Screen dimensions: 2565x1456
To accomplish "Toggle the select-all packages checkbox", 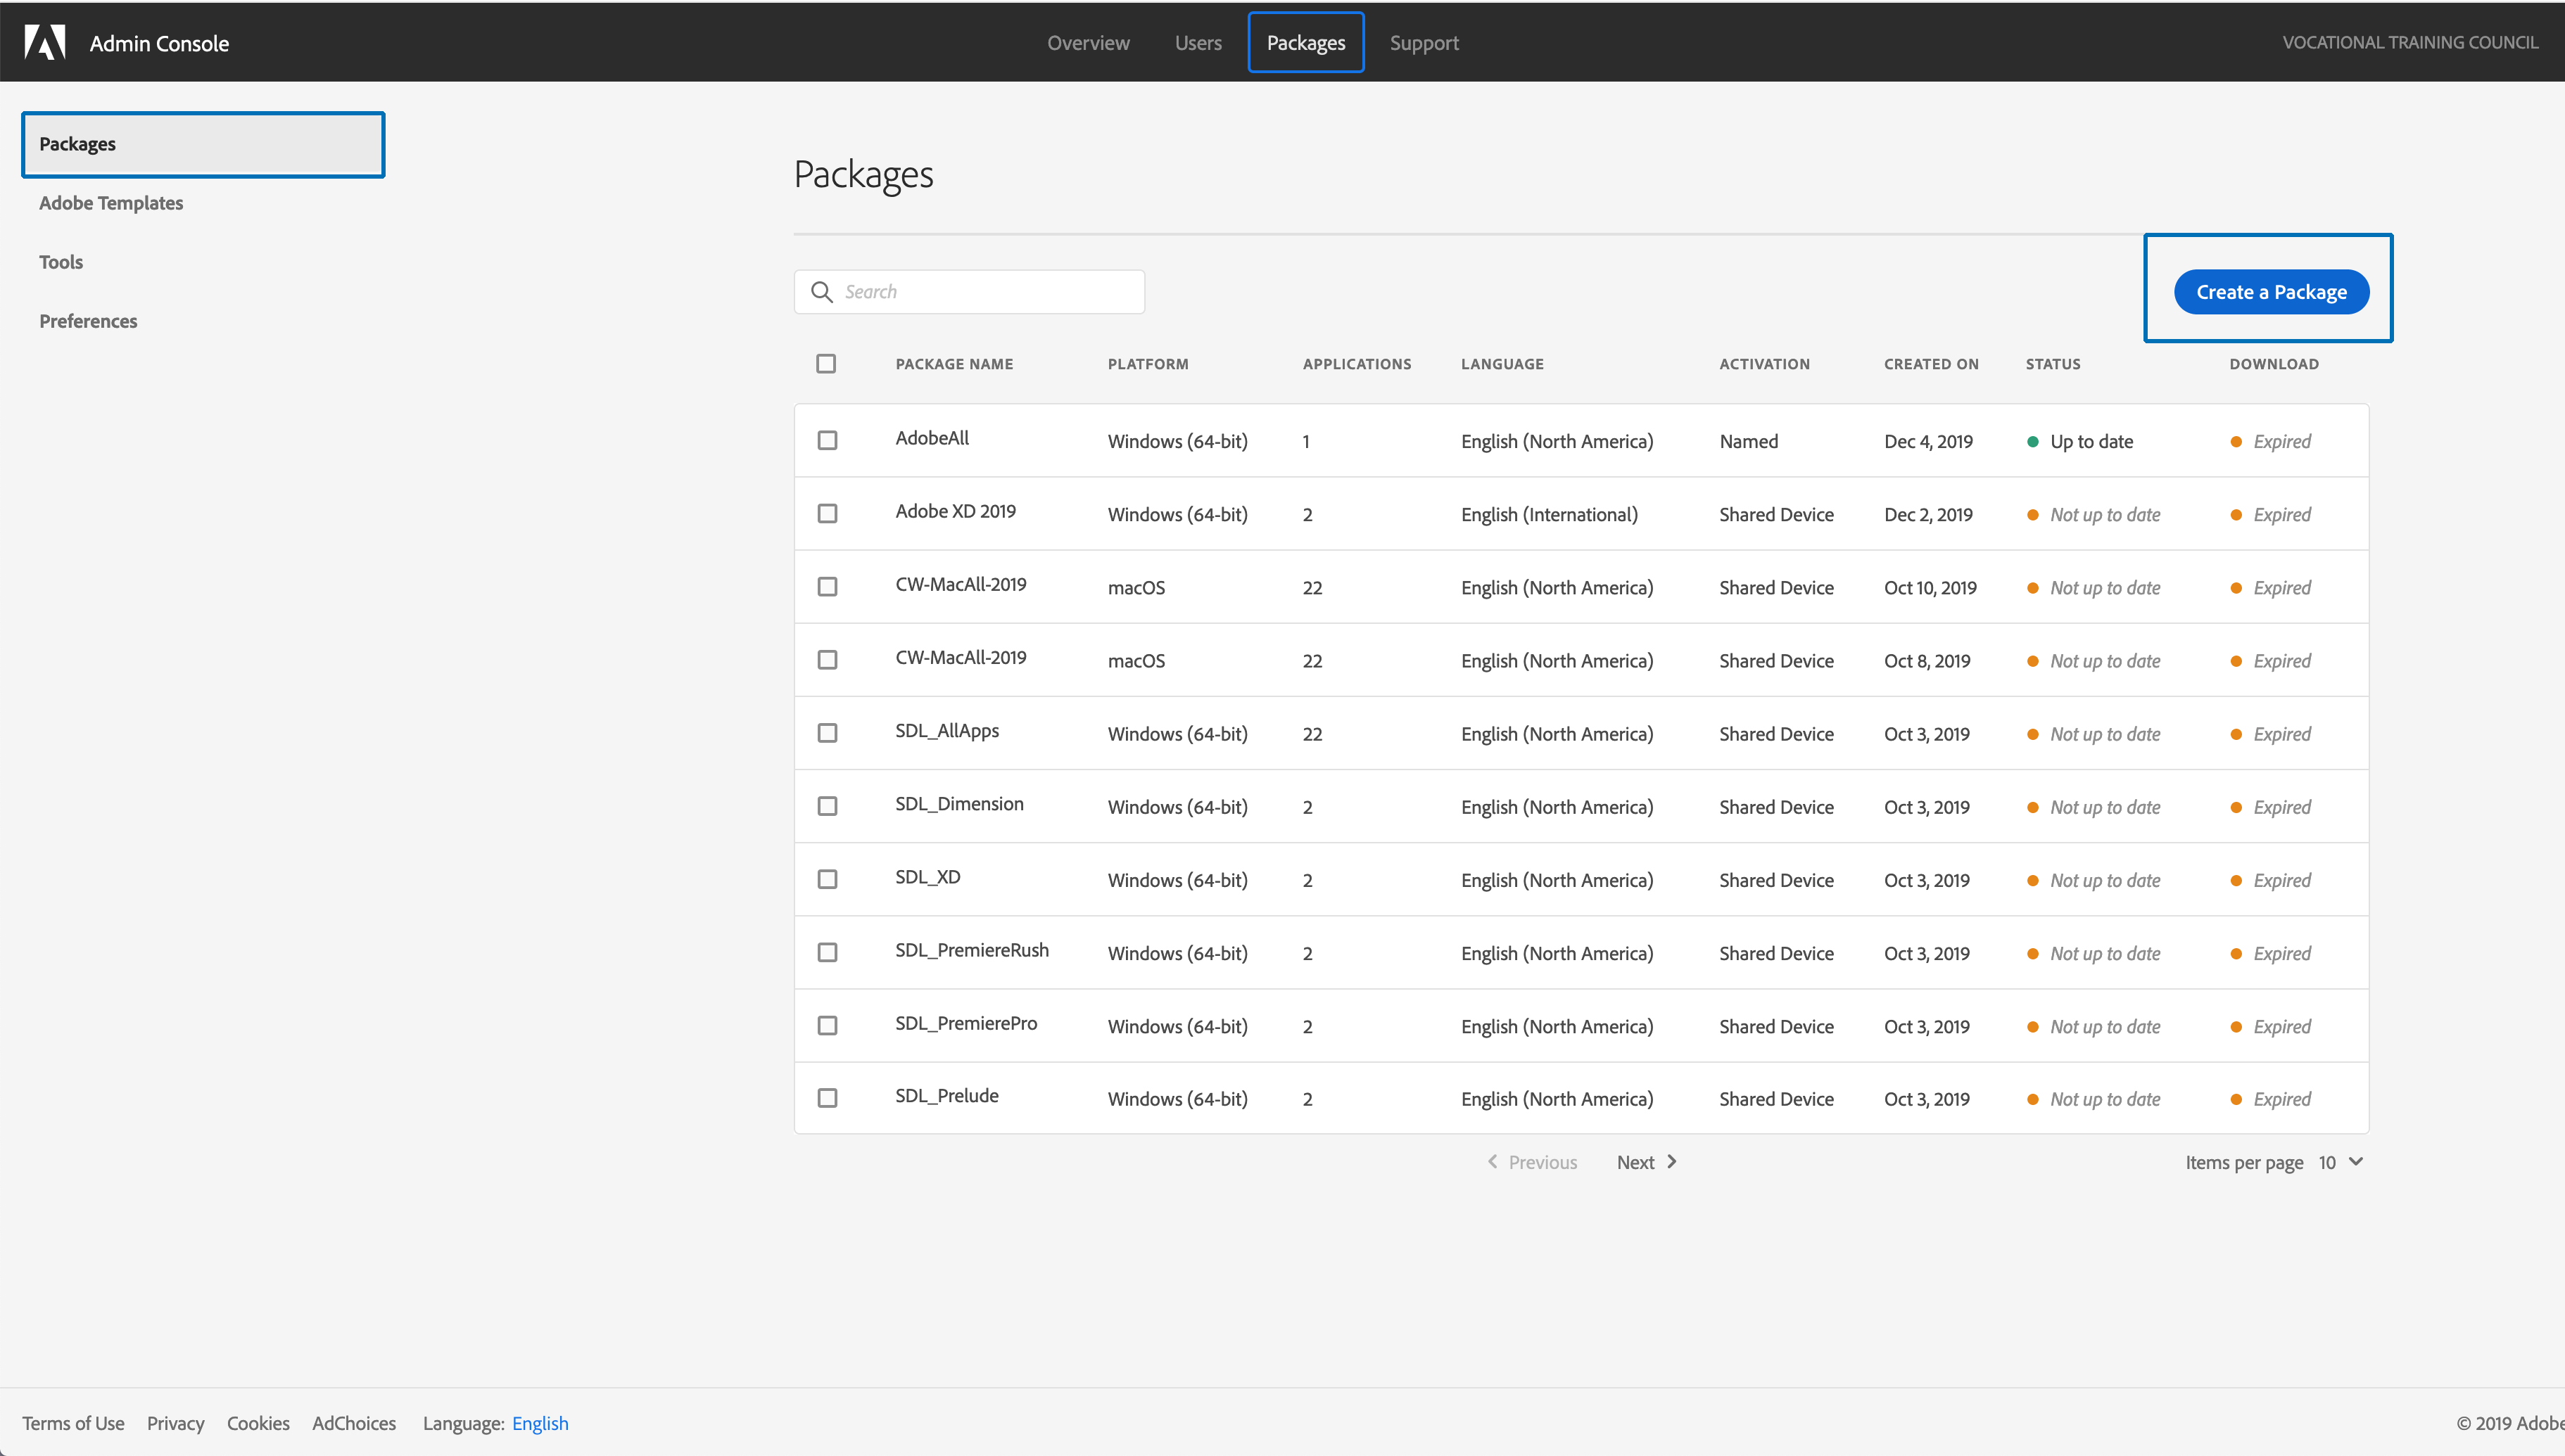I will click(825, 364).
